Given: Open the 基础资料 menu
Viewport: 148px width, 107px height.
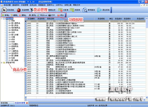Looking at the screenshot, I should click(16, 5).
